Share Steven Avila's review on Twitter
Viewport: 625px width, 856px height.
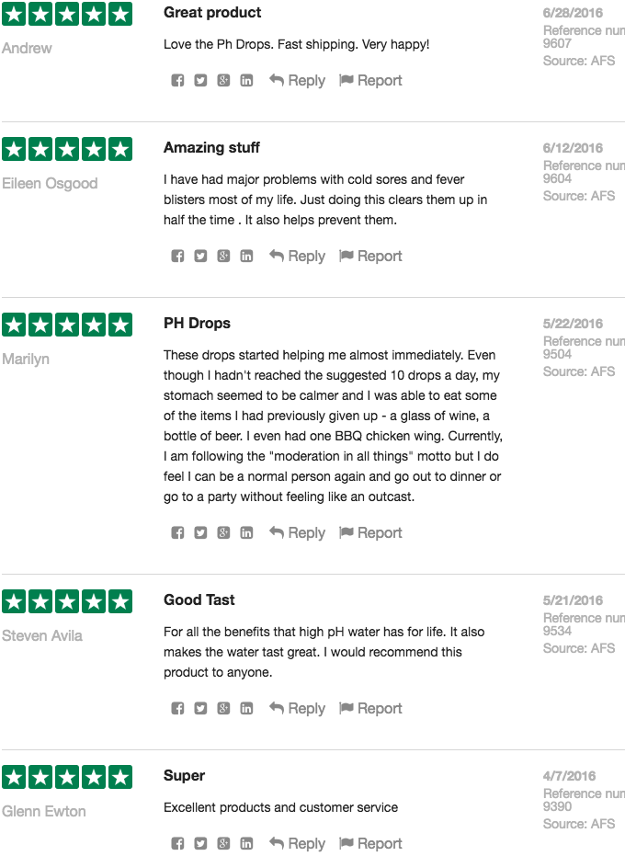pyautogui.click(x=200, y=709)
